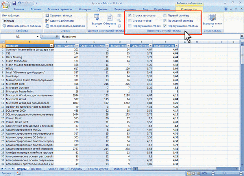Switch to the Список курсов sheet tab
The image size is (244, 176).
98,169
